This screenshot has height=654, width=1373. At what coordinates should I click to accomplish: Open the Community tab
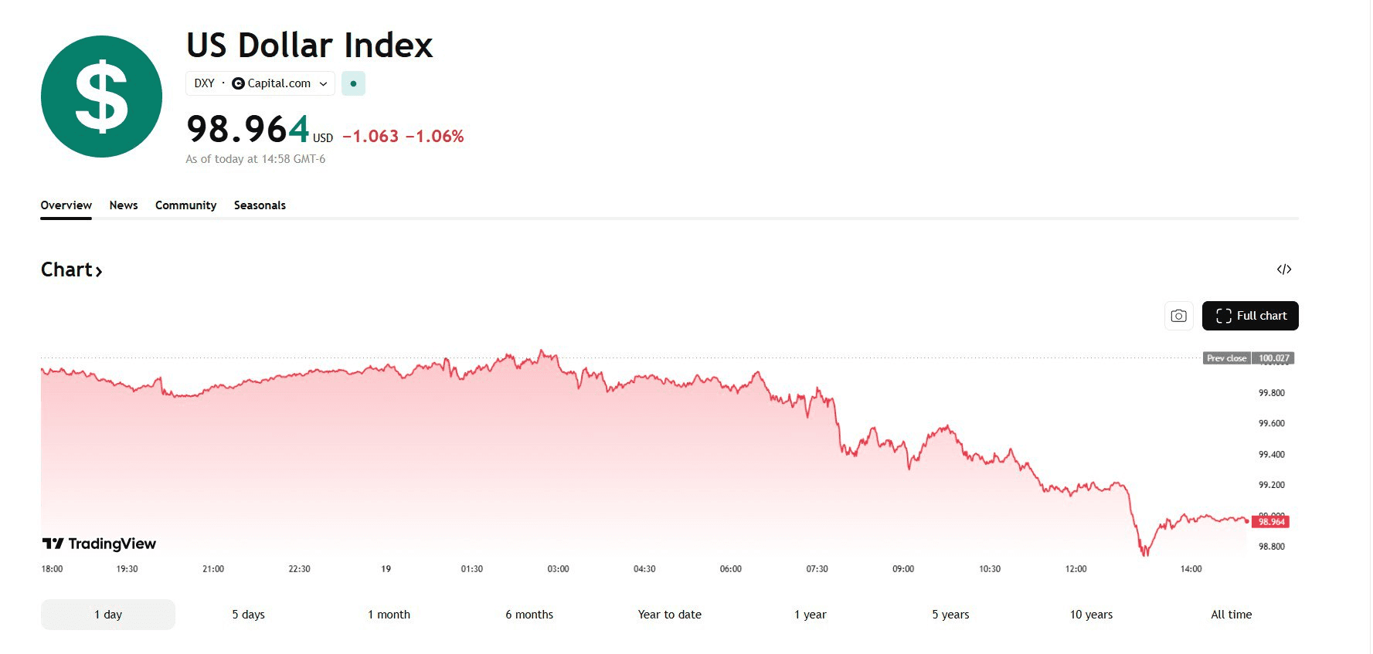[185, 205]
